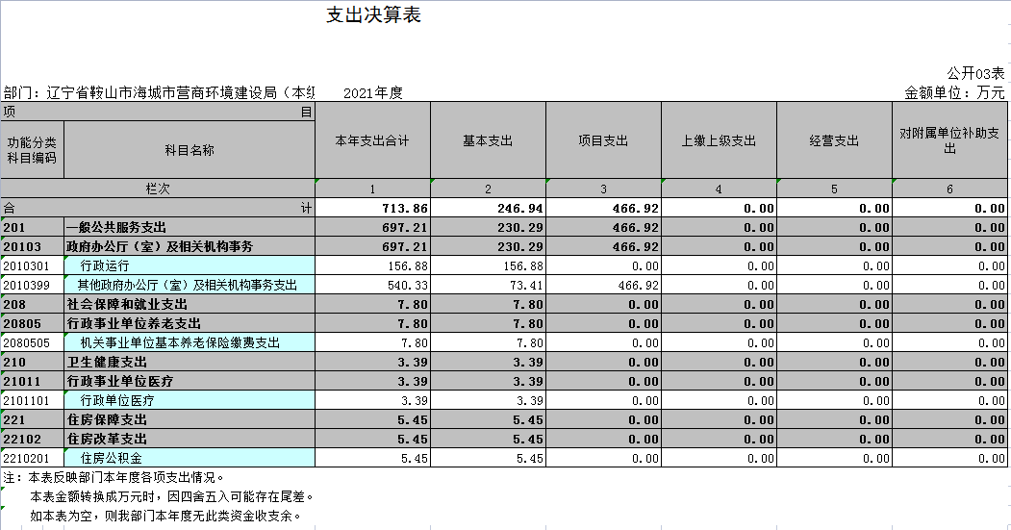This screenshot has width=1011, height=530.
Task: Select the 功能分类科目编码 header cell
Action: click(x=33, y=150)
